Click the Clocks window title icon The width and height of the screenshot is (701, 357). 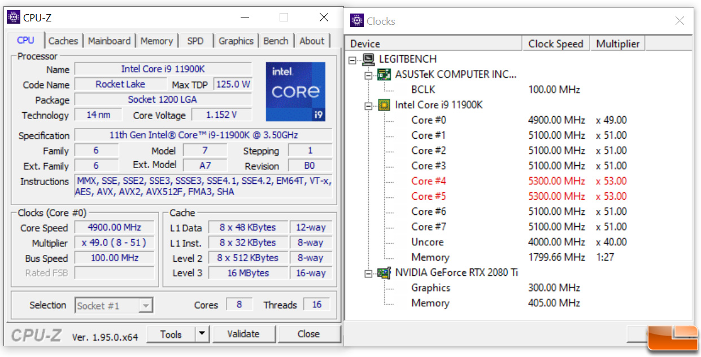[x=357, y=21]
